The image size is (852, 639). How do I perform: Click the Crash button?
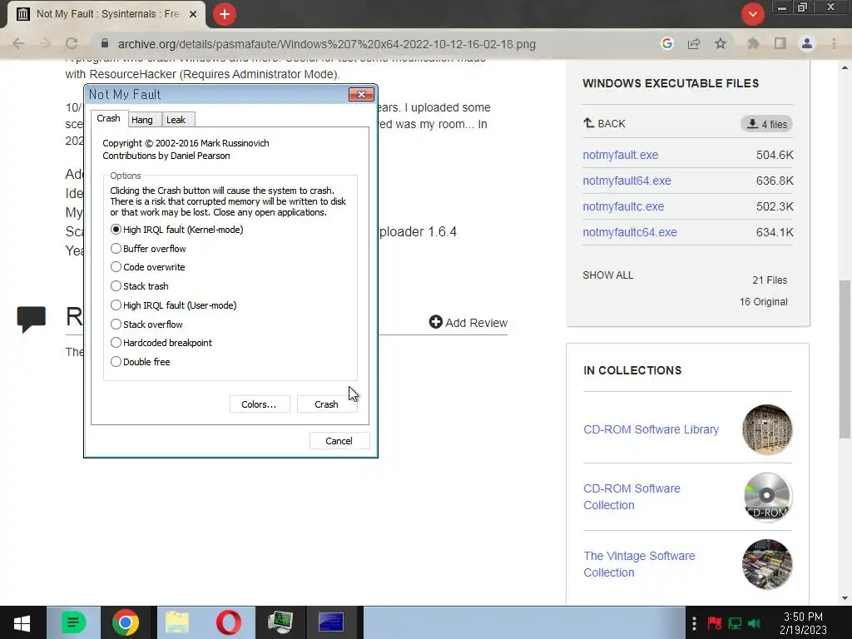click(326, 404)
